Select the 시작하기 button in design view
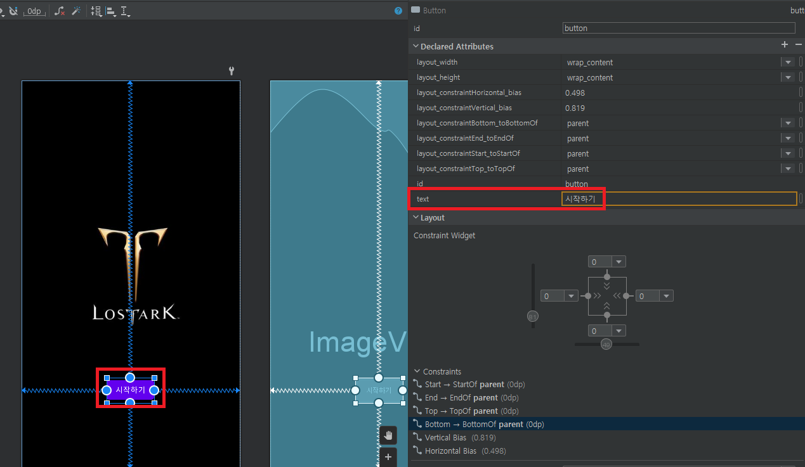 [130, 390]
